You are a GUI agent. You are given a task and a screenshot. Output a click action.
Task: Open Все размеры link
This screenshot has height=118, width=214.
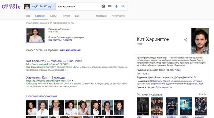pyautogui.click(x=55, y=40)
